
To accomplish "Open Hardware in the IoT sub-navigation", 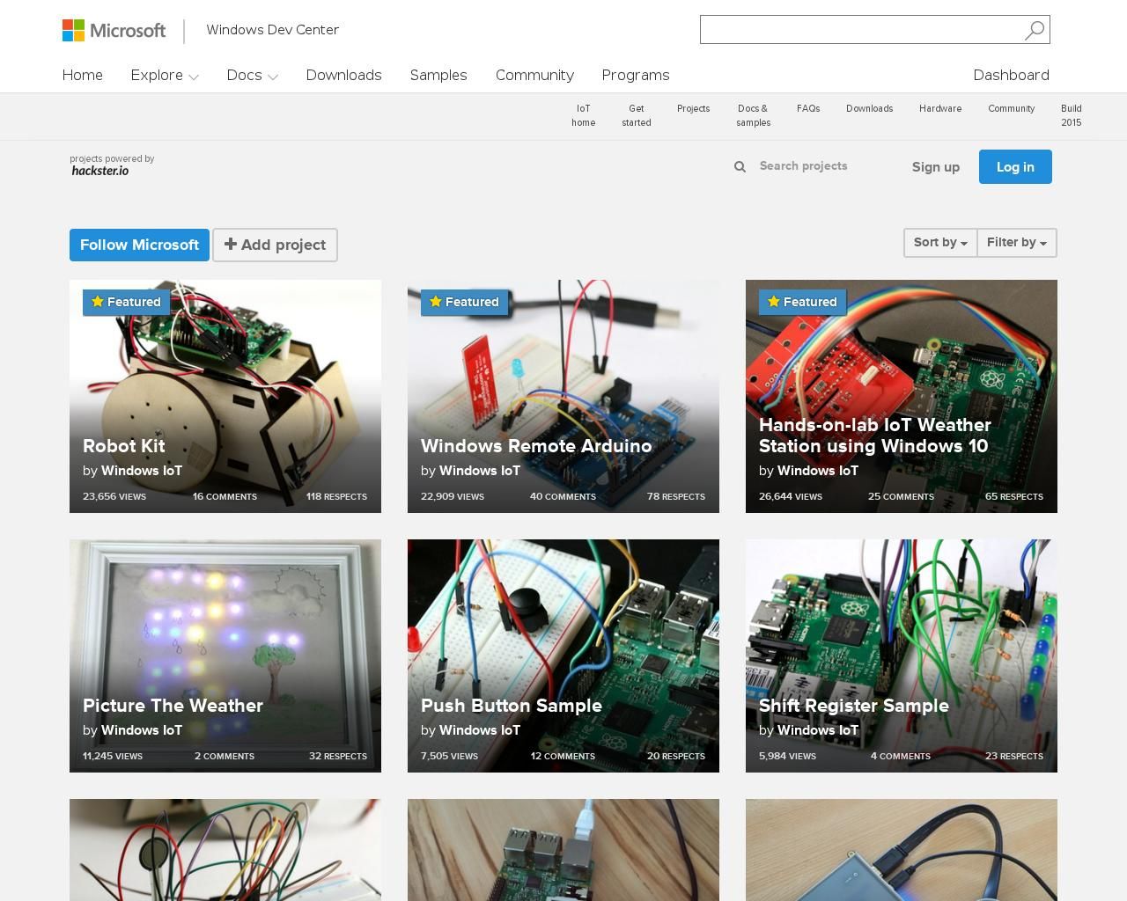I will (940, 108).
